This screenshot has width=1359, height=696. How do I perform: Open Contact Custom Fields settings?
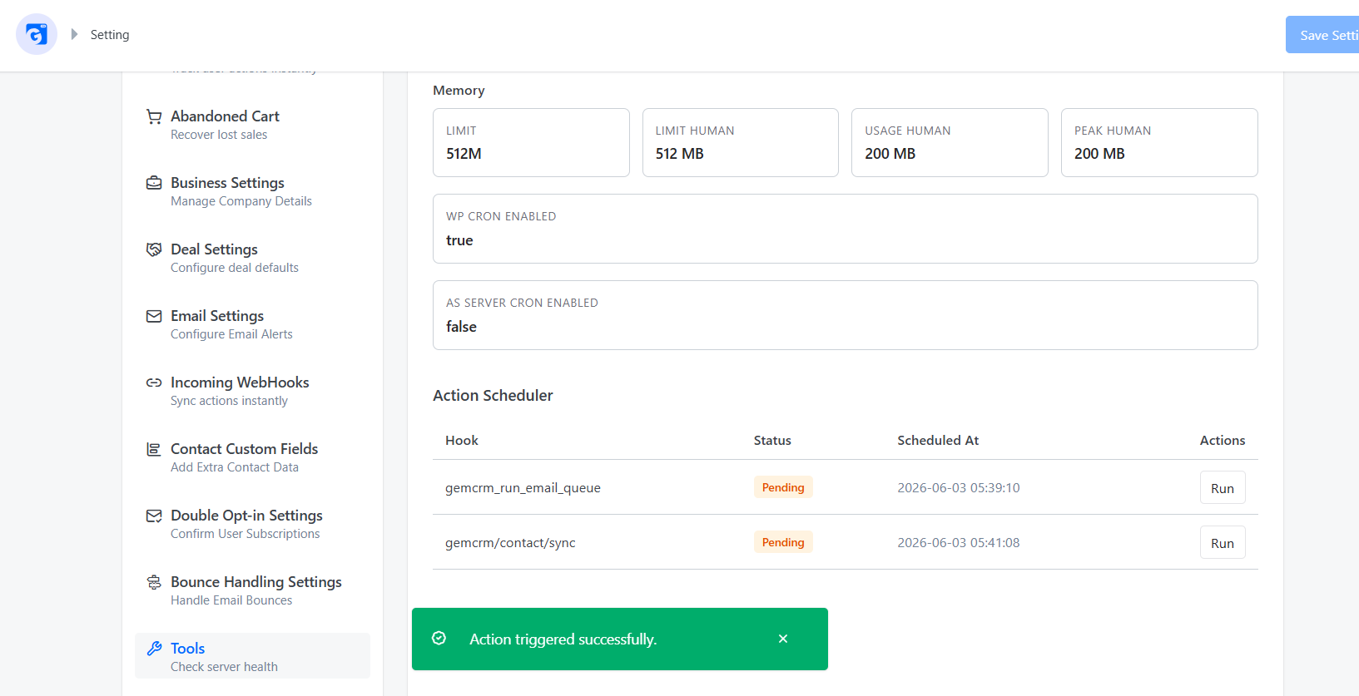pyautogui.click(x=252, y=457)
